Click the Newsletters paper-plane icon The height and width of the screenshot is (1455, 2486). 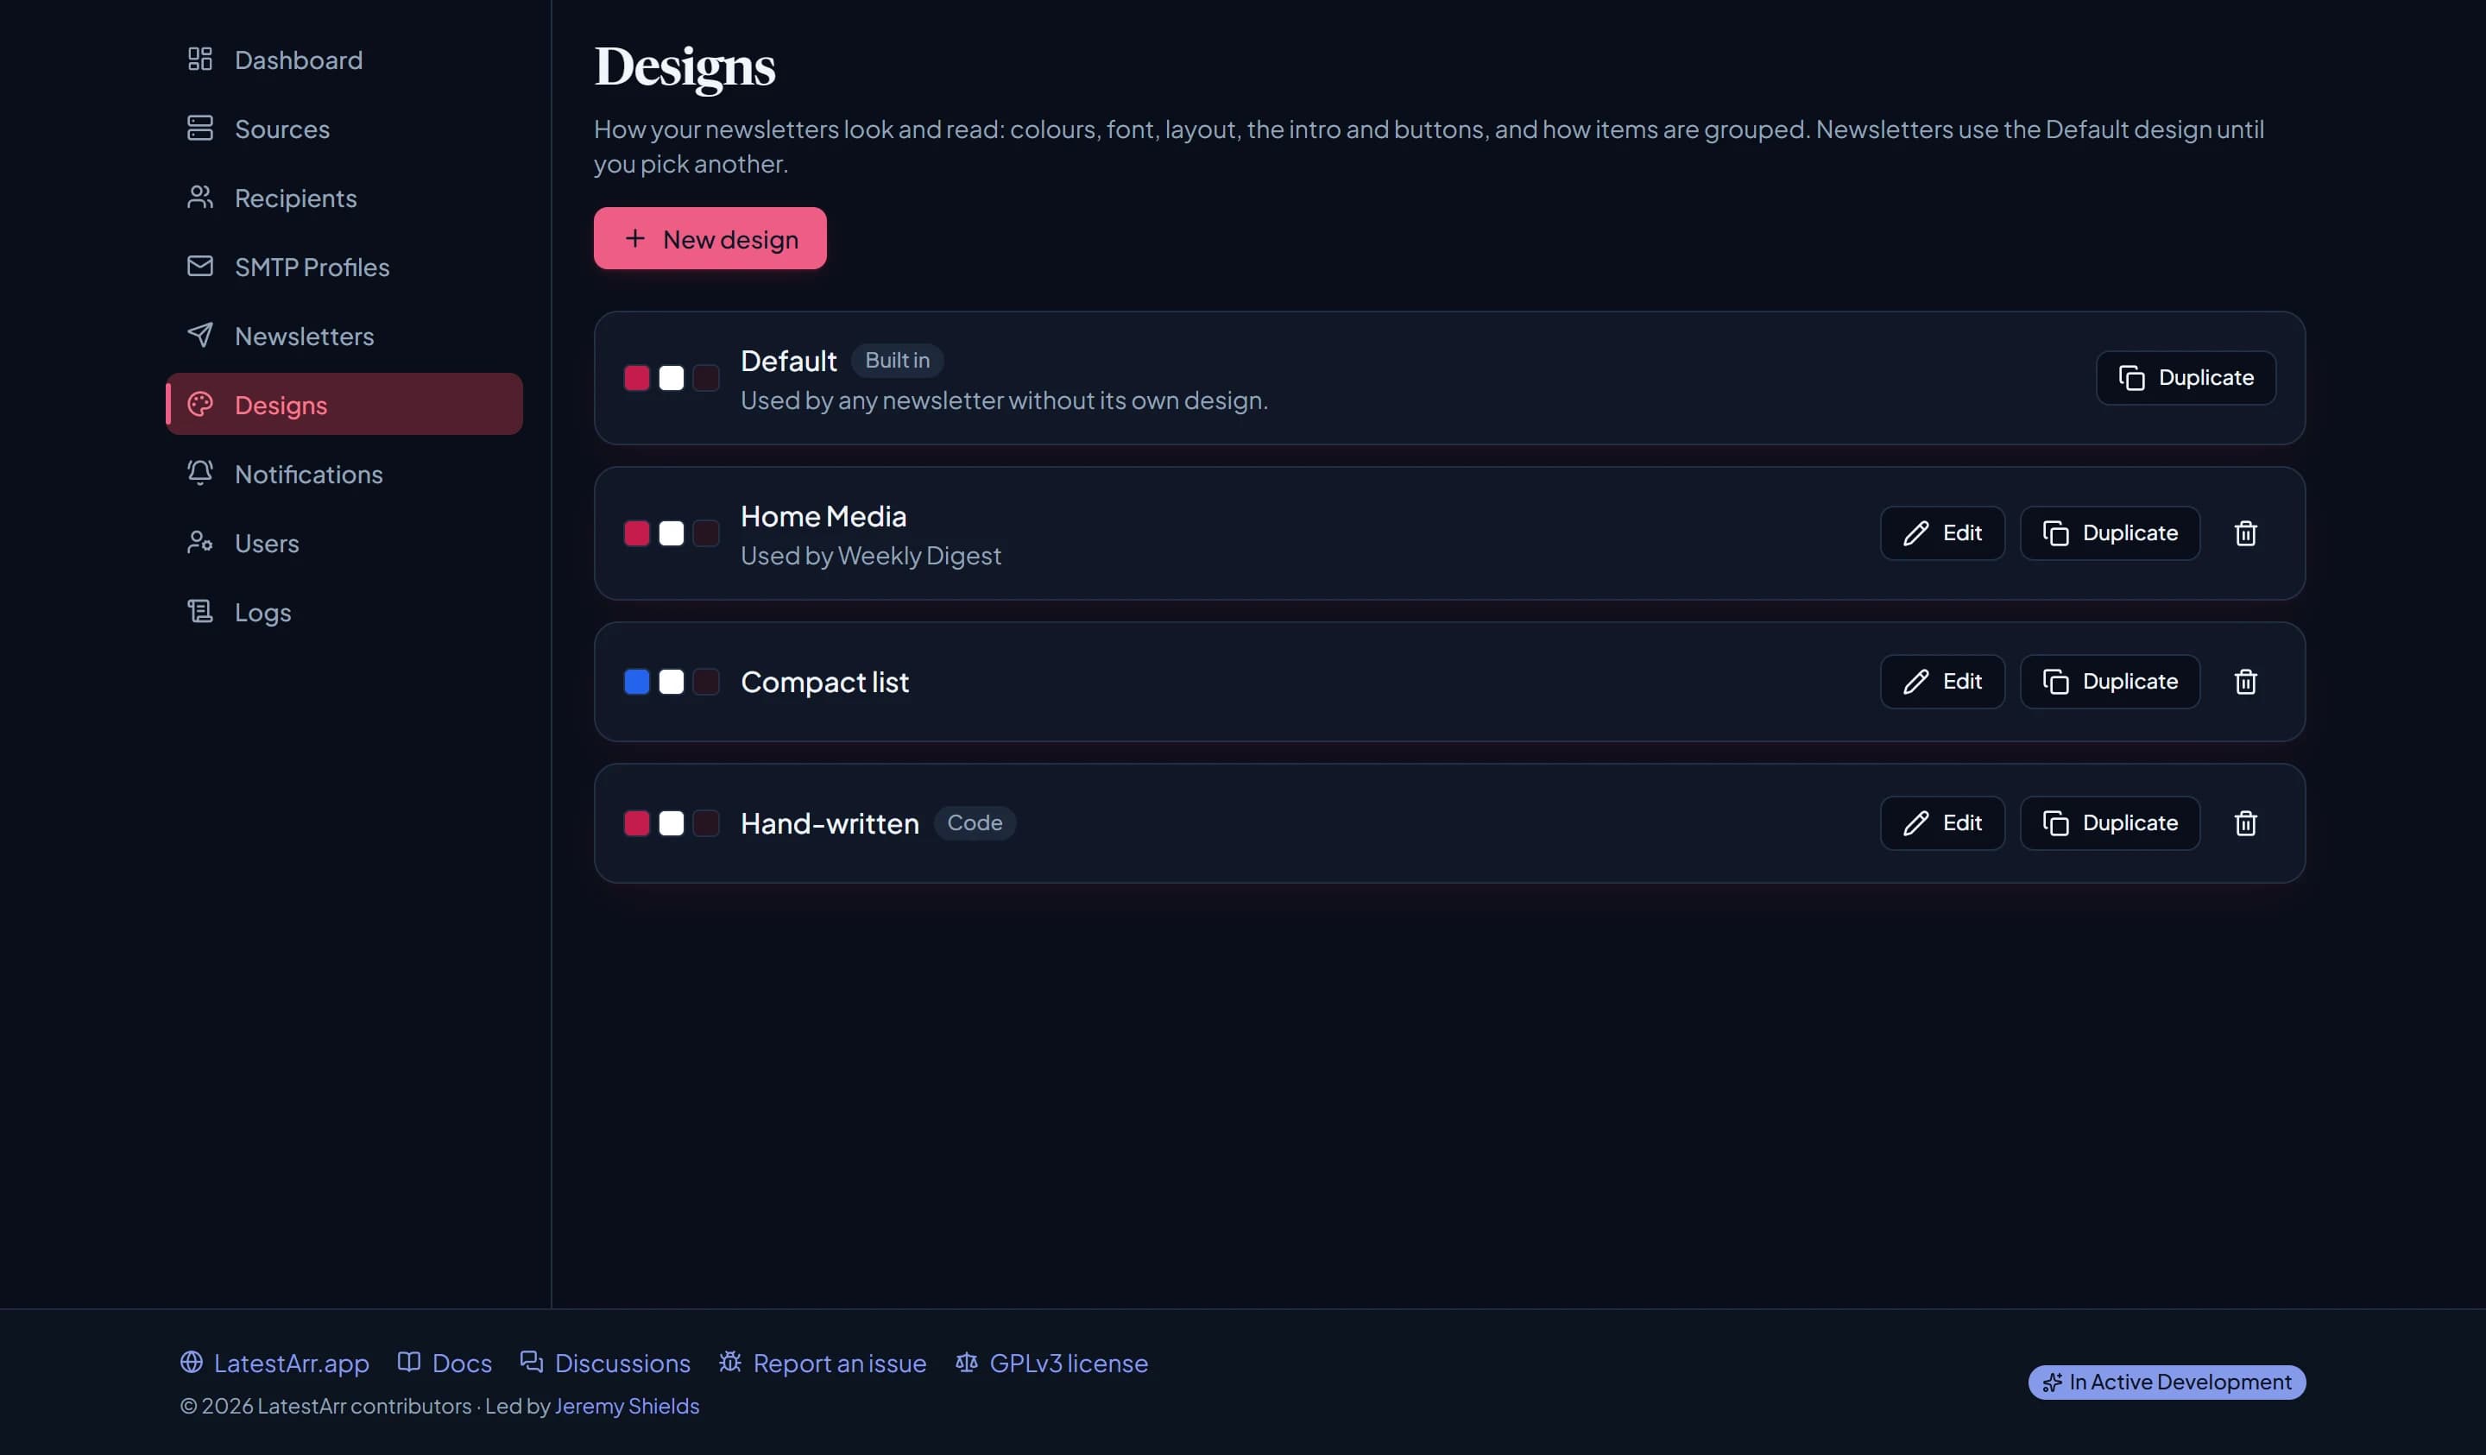pos(200,336)
